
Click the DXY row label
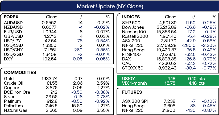point(8,59)
